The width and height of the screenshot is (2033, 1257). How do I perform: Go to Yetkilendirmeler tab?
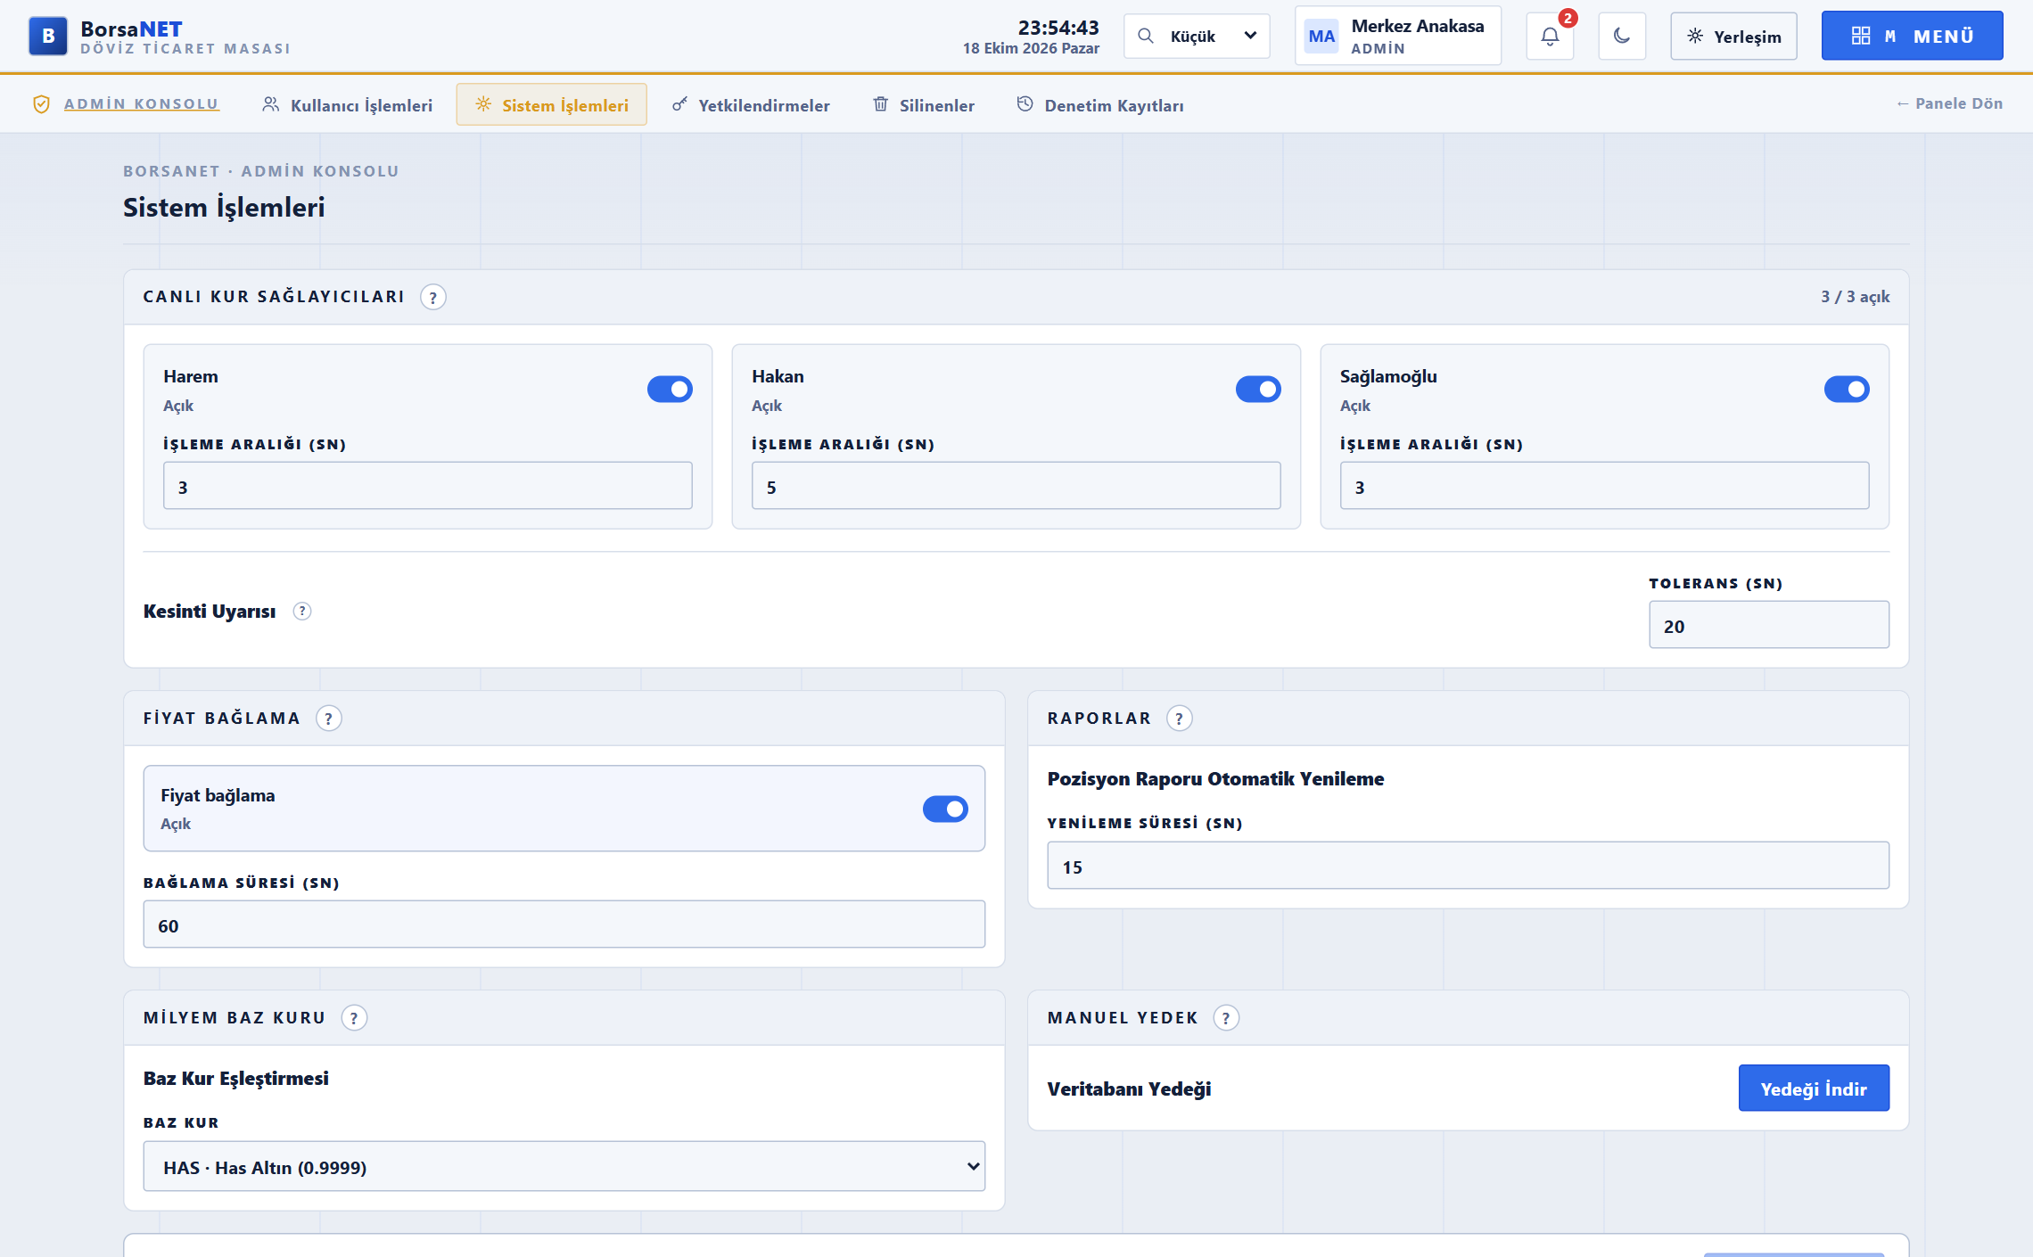751,105
